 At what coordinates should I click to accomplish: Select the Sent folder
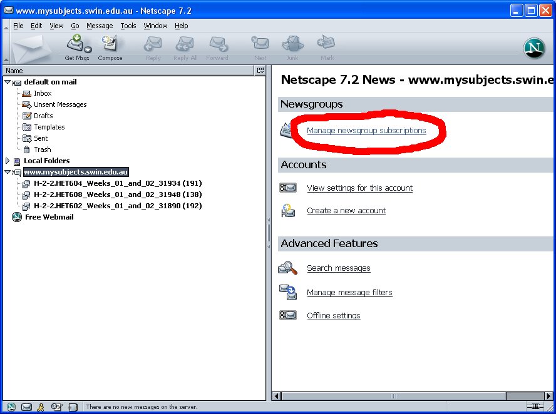coord(41,138)
